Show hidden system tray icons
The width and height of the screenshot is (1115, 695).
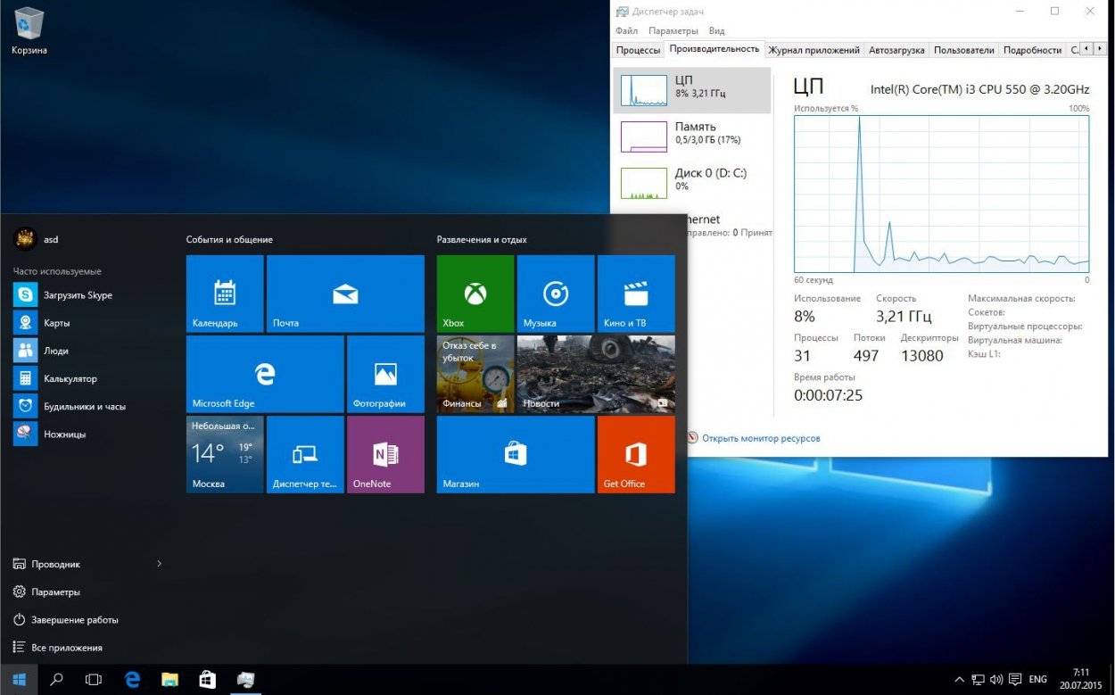tap(959, 680)
